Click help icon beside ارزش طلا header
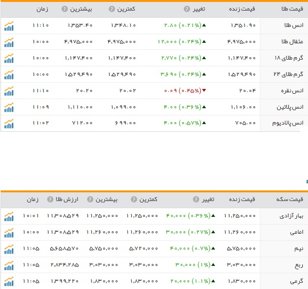The image size is (308, 289). click(50, 199)
